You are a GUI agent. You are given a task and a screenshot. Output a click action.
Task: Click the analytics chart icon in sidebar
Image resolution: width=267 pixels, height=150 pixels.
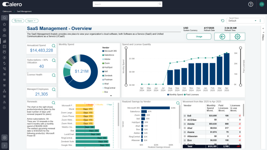tap(4, 41)
